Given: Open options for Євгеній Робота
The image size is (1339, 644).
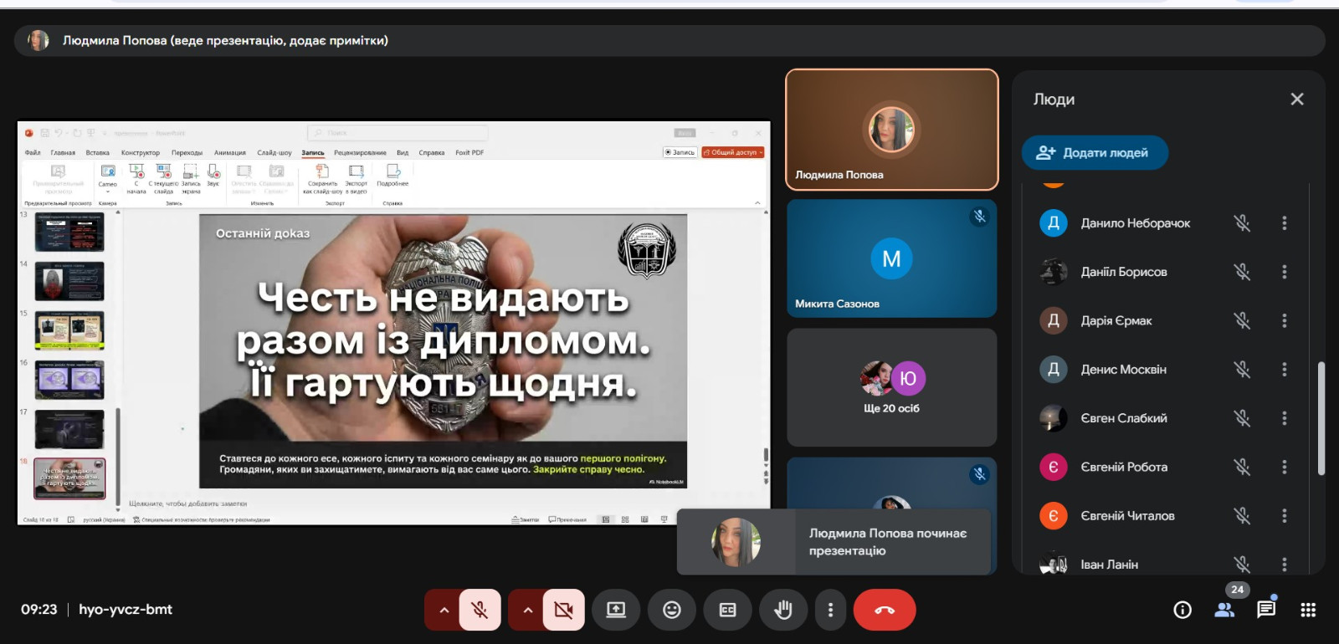Looking at the screenshot, I should click(1285, 467).
